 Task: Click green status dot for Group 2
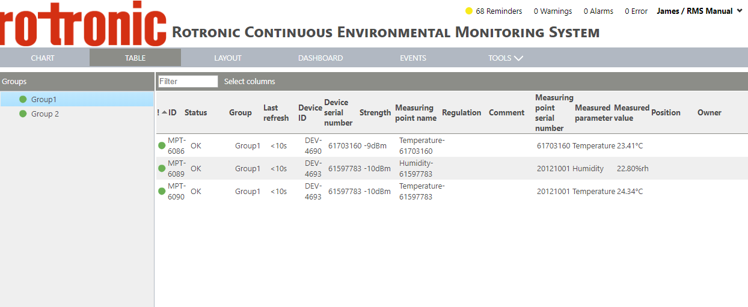click(23, 114)
